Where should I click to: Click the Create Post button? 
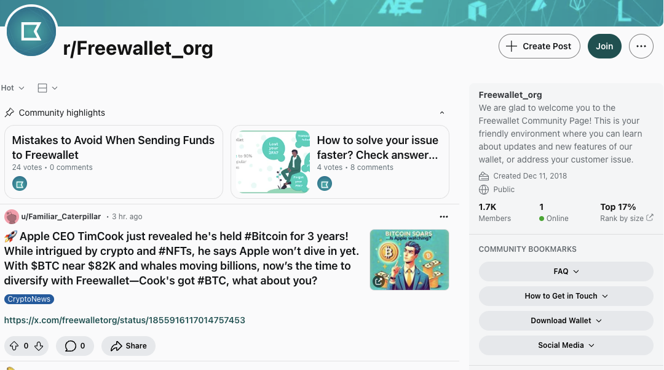click(x=539, y=46)
